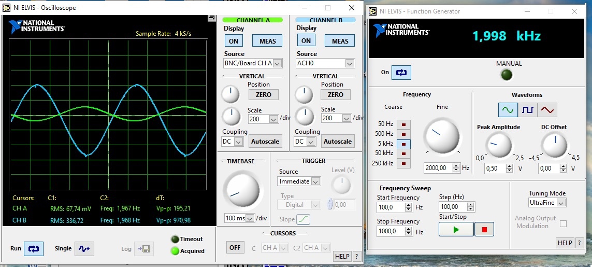Click Channel A ZERO position button
592x267 pixels.
[263, 94]
